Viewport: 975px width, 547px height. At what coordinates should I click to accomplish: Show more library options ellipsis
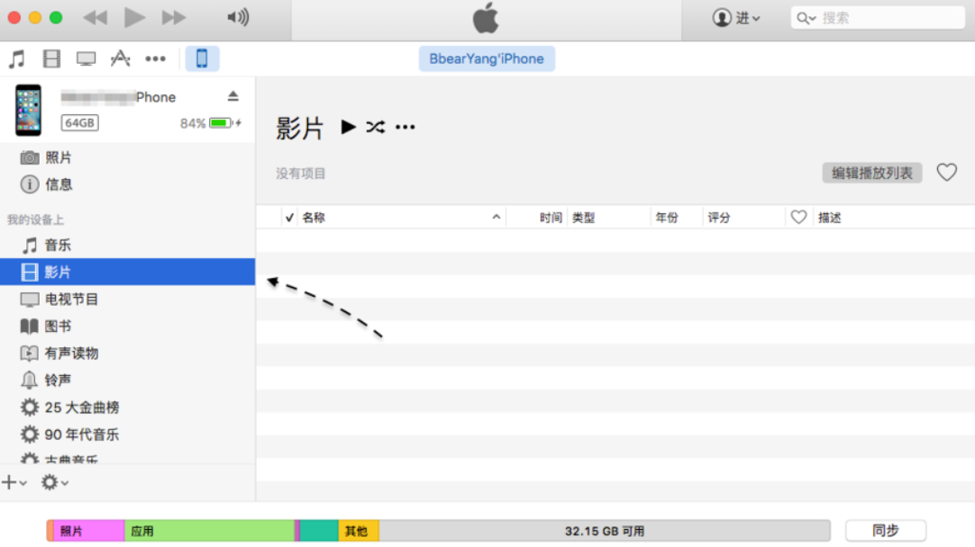155,59
